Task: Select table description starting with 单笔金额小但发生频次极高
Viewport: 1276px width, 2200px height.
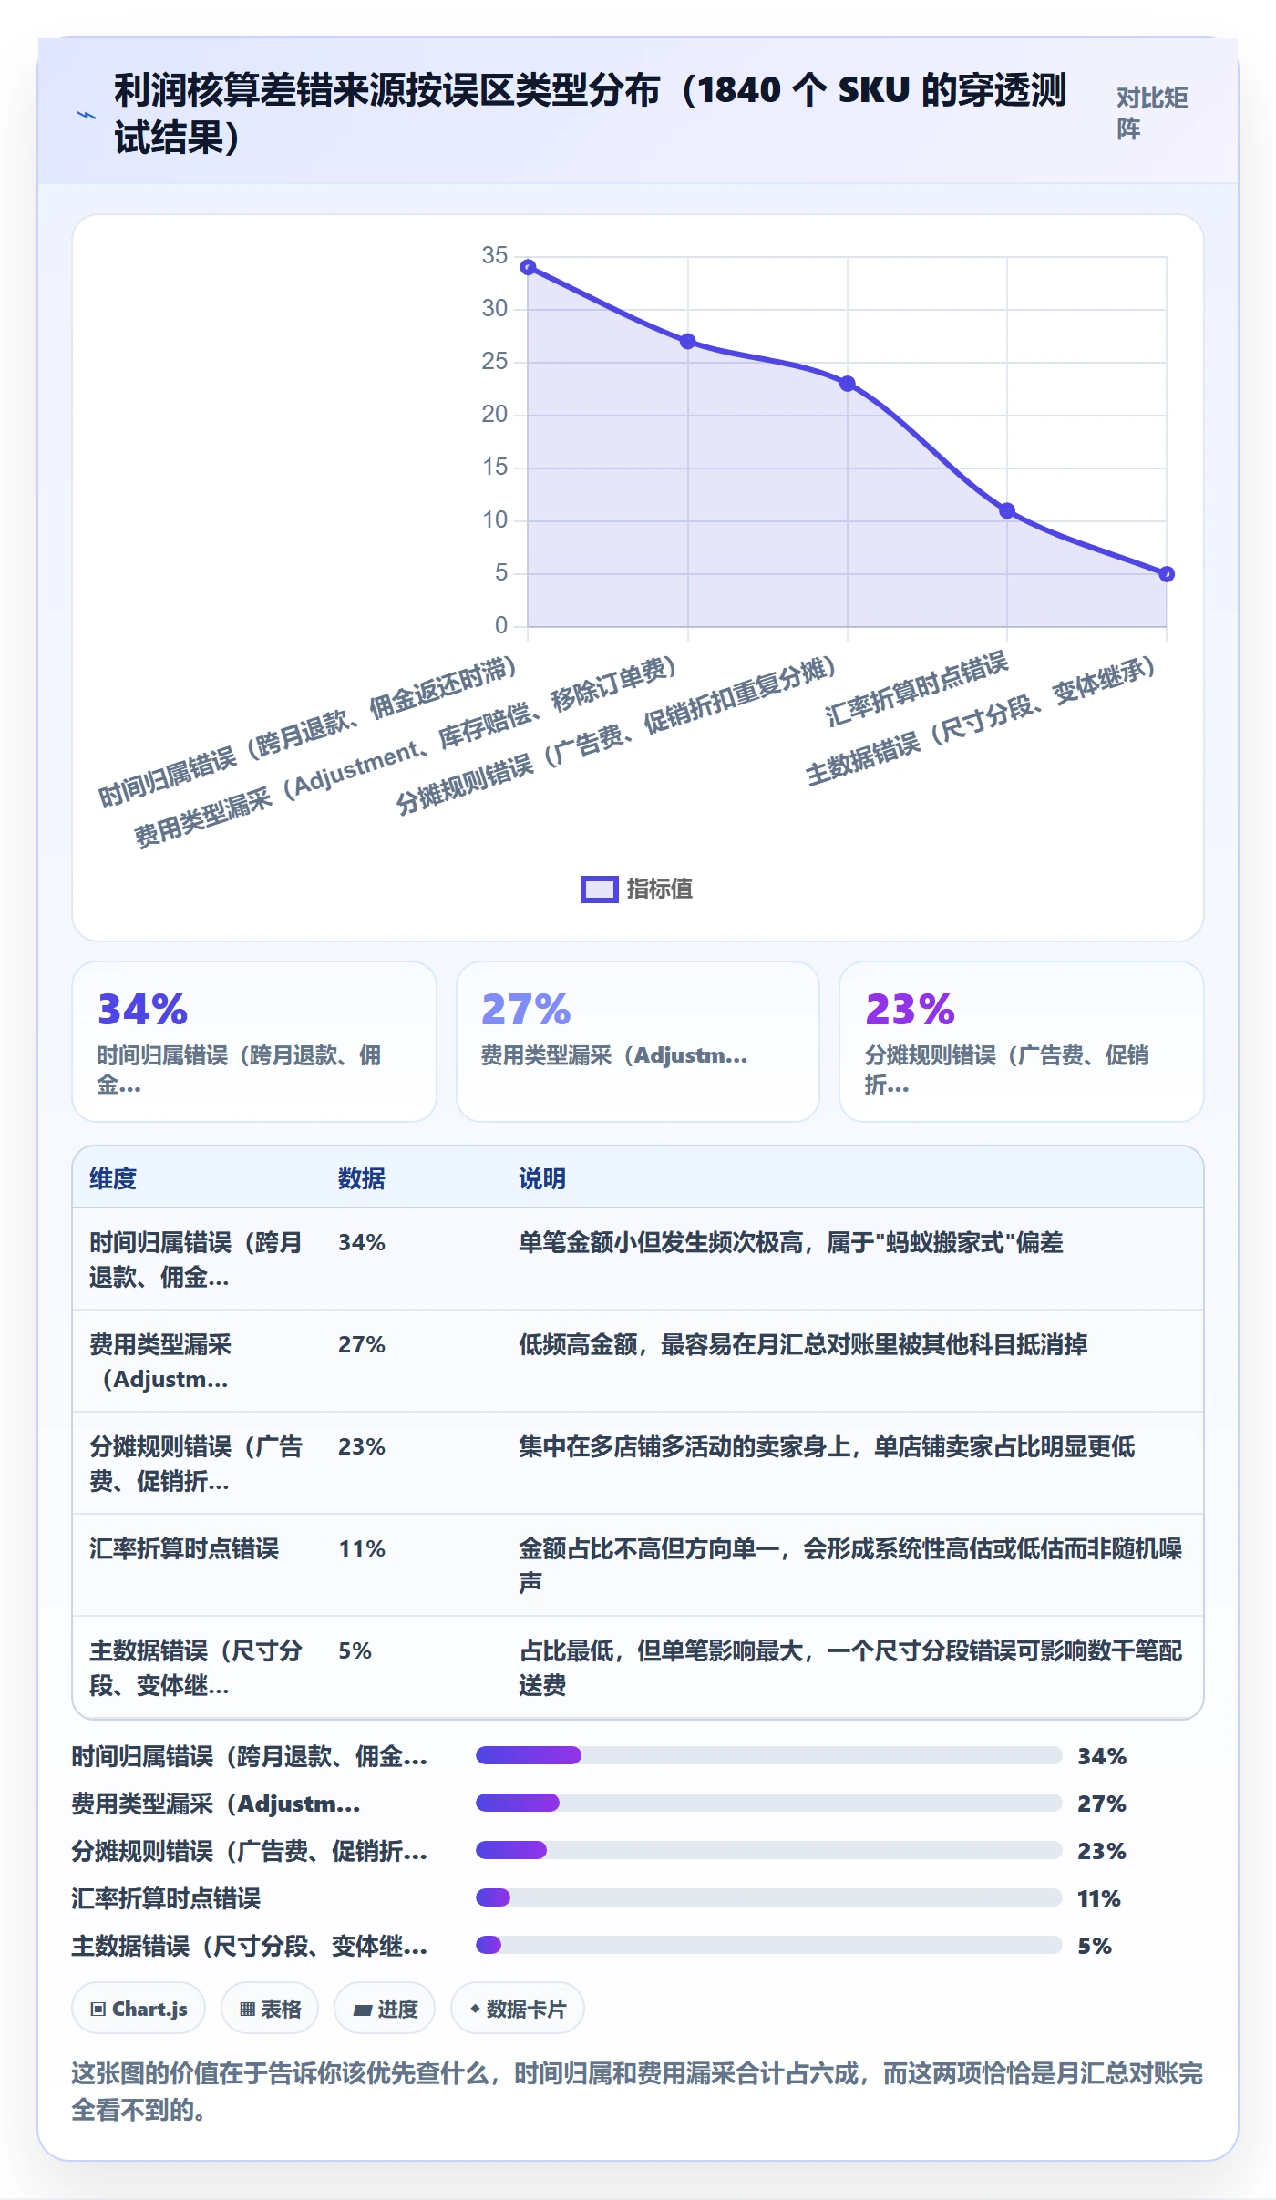Action: pyautogui.click(x=791, y=1242)
